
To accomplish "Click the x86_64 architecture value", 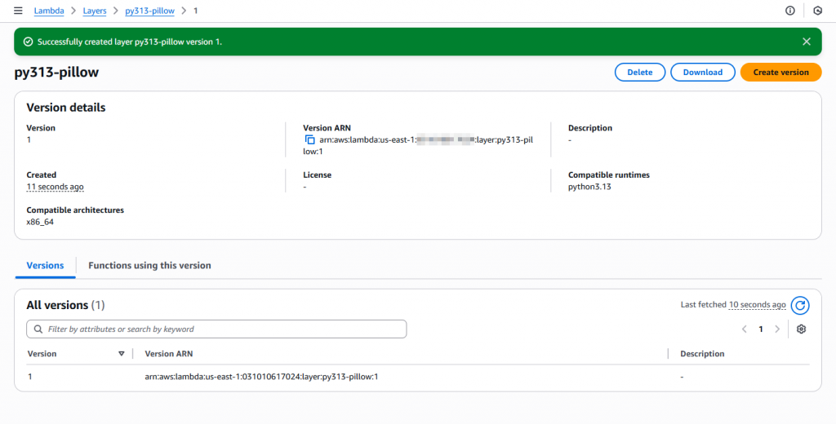I will click(x=40, y=222).
